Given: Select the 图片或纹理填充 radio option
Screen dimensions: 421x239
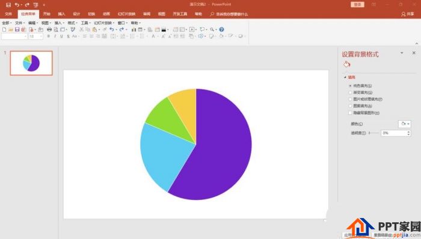Looking at the screenshot, I should coord(350,99).
